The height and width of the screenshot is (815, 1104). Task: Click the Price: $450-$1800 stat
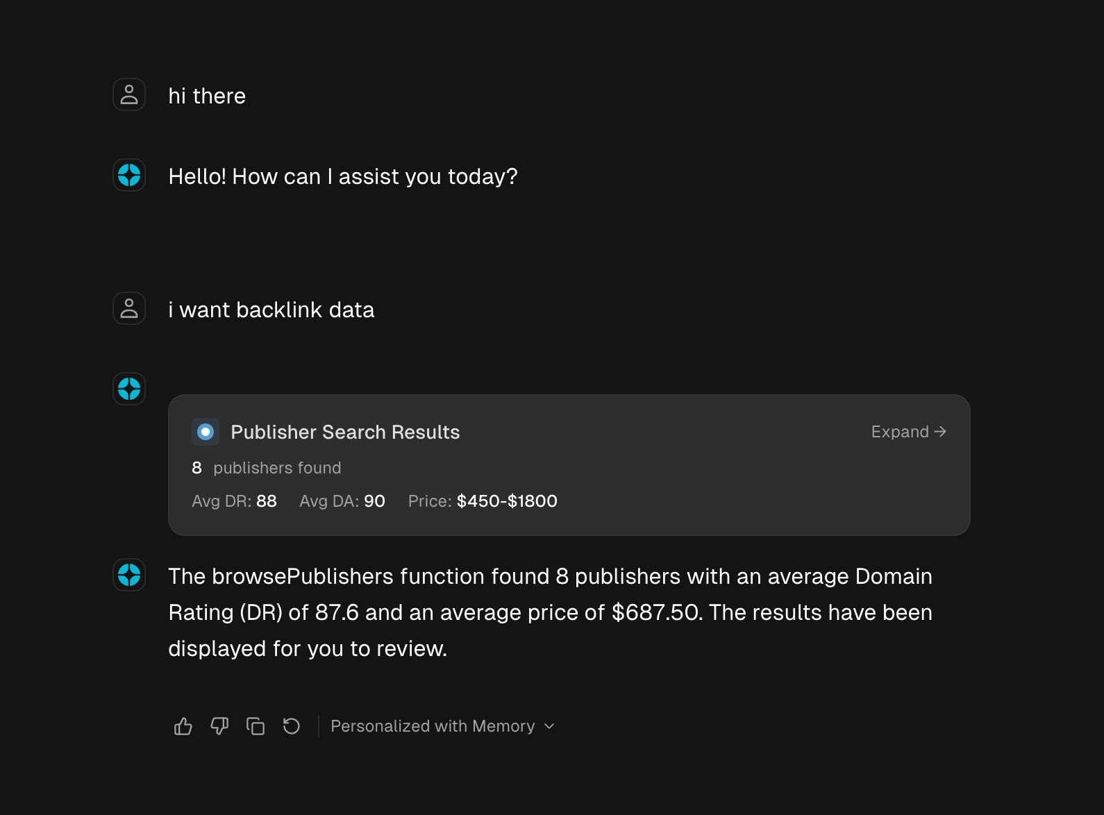point(483,501)
